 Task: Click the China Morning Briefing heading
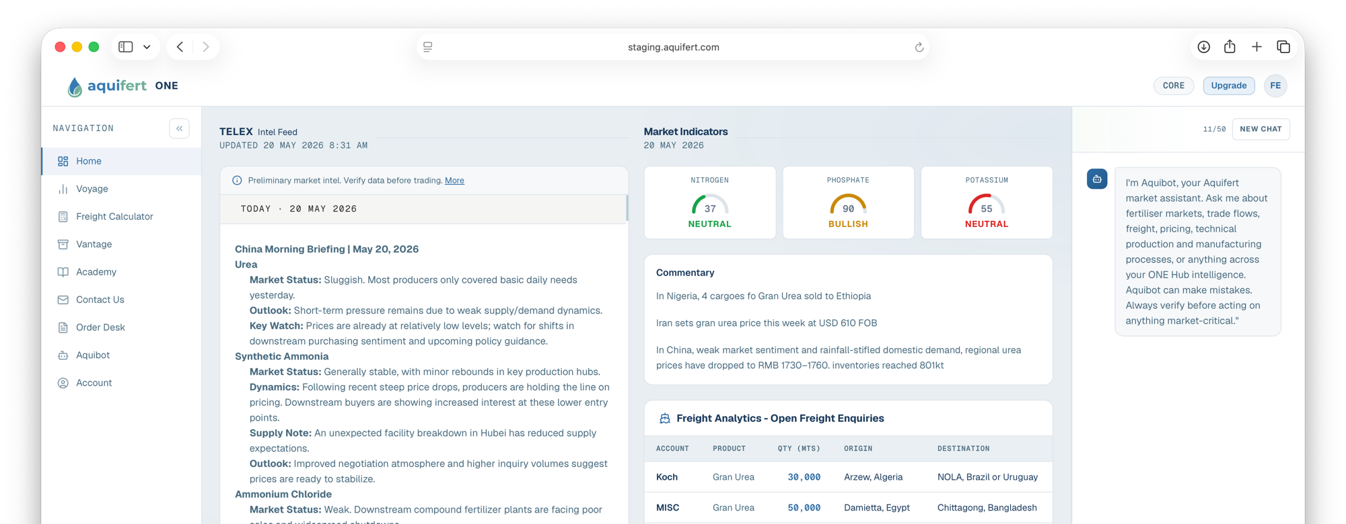pyautogui.click(x=326, y=249)
